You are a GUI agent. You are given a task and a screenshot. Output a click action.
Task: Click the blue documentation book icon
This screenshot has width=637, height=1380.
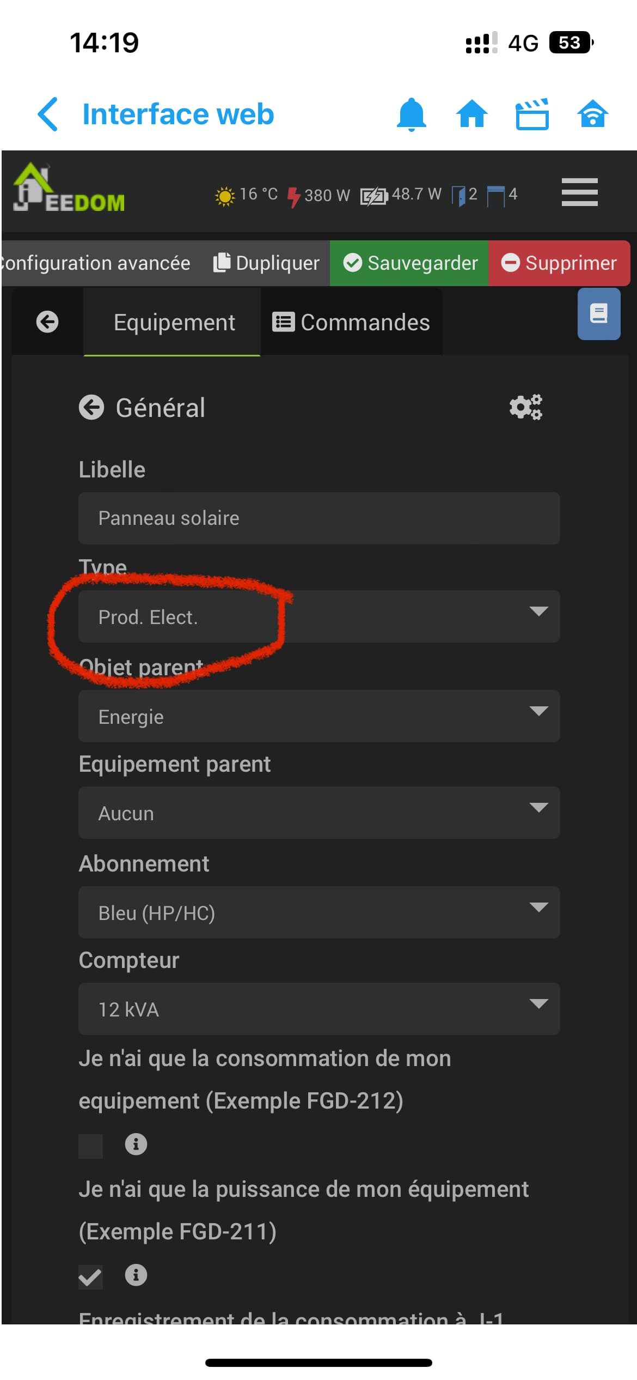[x=598, y=314]
